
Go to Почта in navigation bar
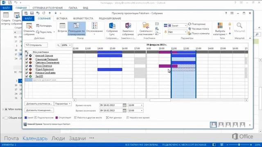11,138
